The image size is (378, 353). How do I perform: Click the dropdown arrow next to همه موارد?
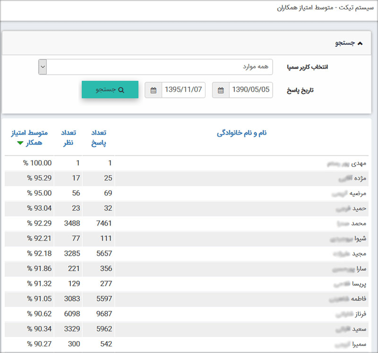pyautogui.click(x=42, y=67)
